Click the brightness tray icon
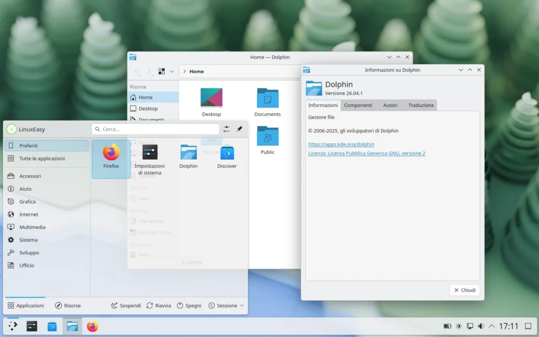539x337 pixels. (x=458, y=326)
